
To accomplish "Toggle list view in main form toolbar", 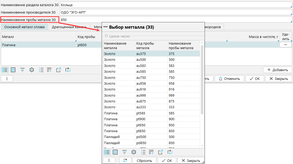I will tap(5, 70).
